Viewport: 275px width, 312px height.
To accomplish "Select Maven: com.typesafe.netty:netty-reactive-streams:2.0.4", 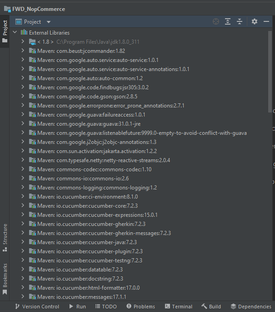I will (104, 160).
